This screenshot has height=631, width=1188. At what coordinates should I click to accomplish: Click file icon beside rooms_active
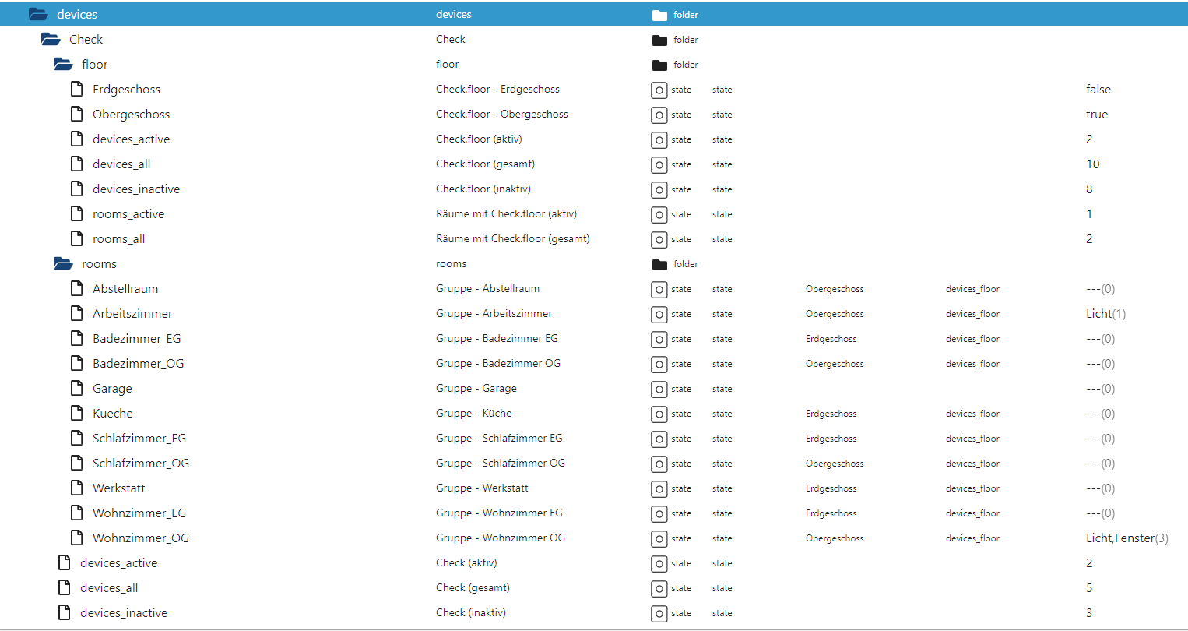tap(77, 213)
